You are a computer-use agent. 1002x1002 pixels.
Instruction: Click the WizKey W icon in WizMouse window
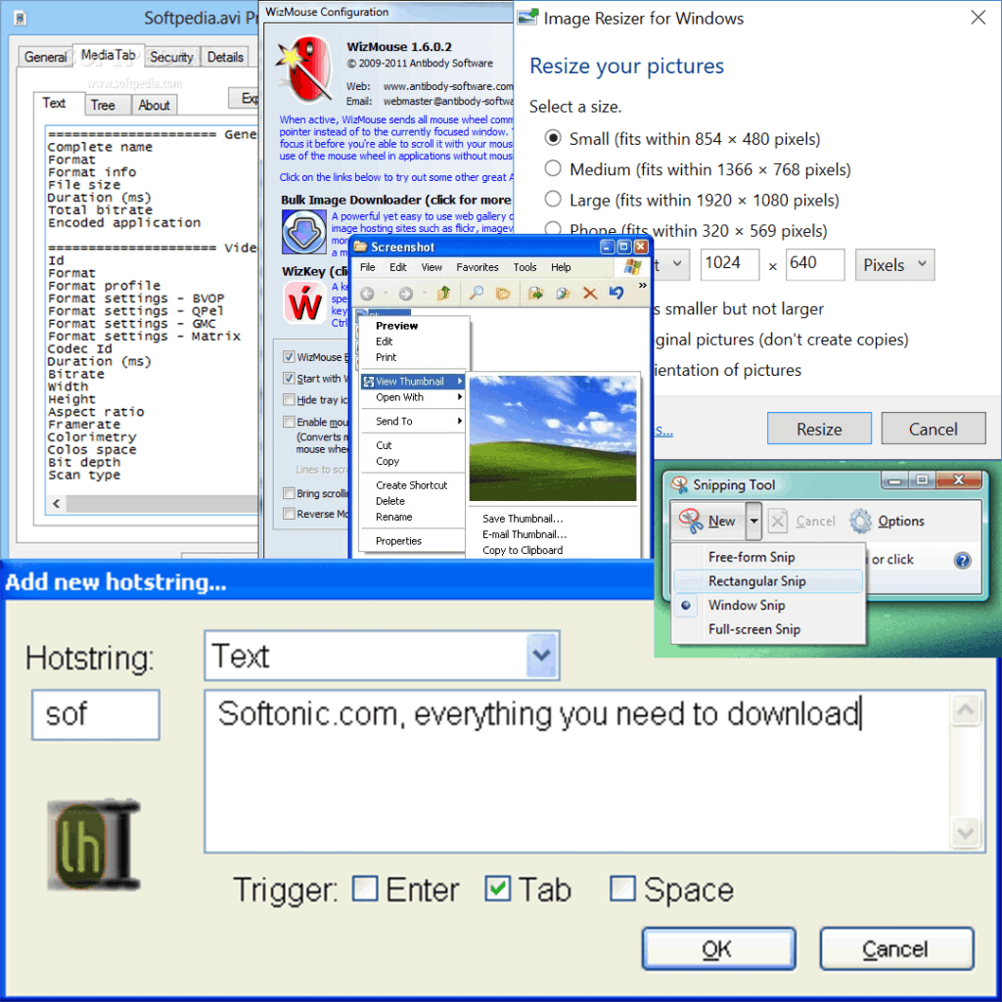(x=306, y=303)
